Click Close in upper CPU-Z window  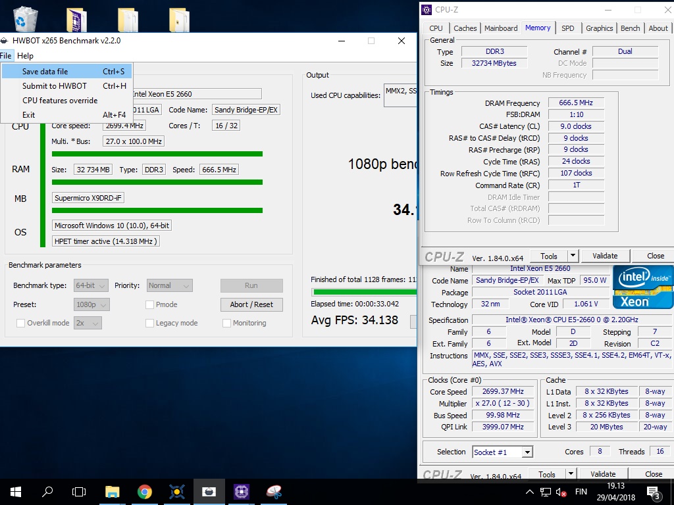point(655,256)
